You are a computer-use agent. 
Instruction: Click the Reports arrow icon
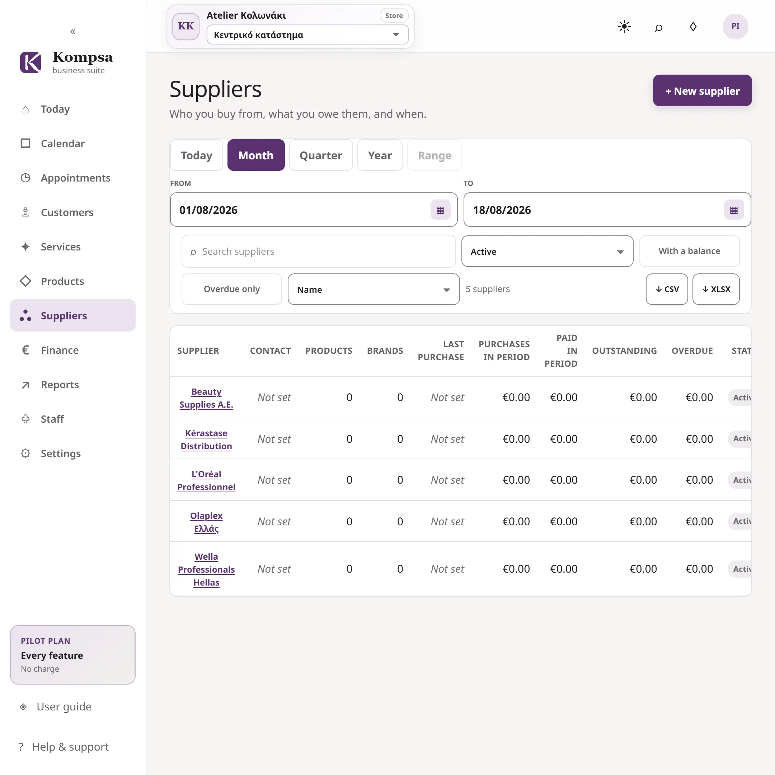[25, 385]
